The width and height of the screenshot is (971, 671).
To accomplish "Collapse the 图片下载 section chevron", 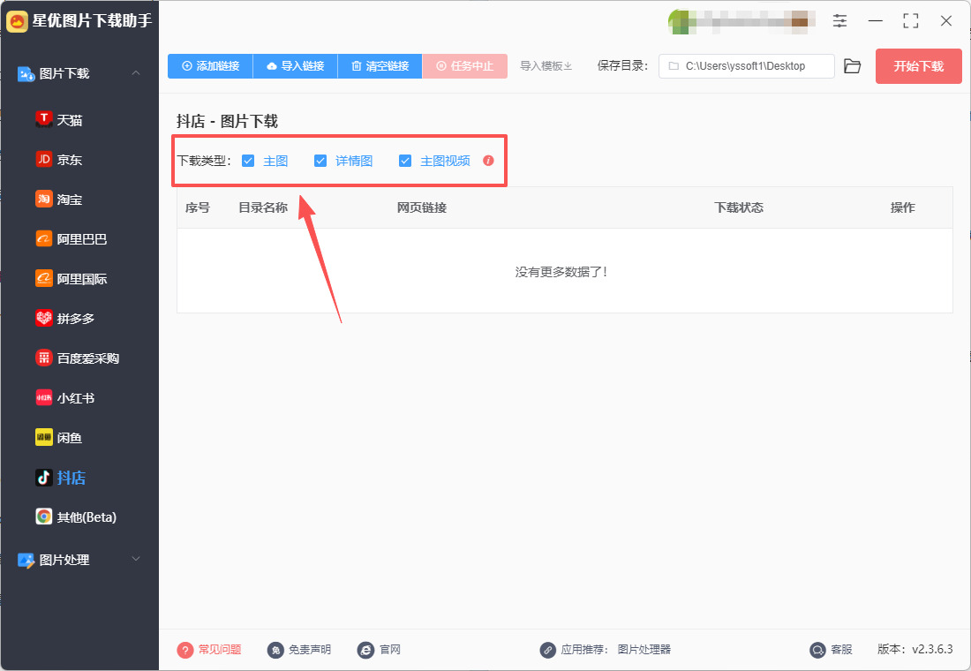I will tap(136, 73).
